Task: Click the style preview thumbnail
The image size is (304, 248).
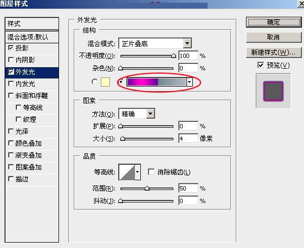Action: 273,91
